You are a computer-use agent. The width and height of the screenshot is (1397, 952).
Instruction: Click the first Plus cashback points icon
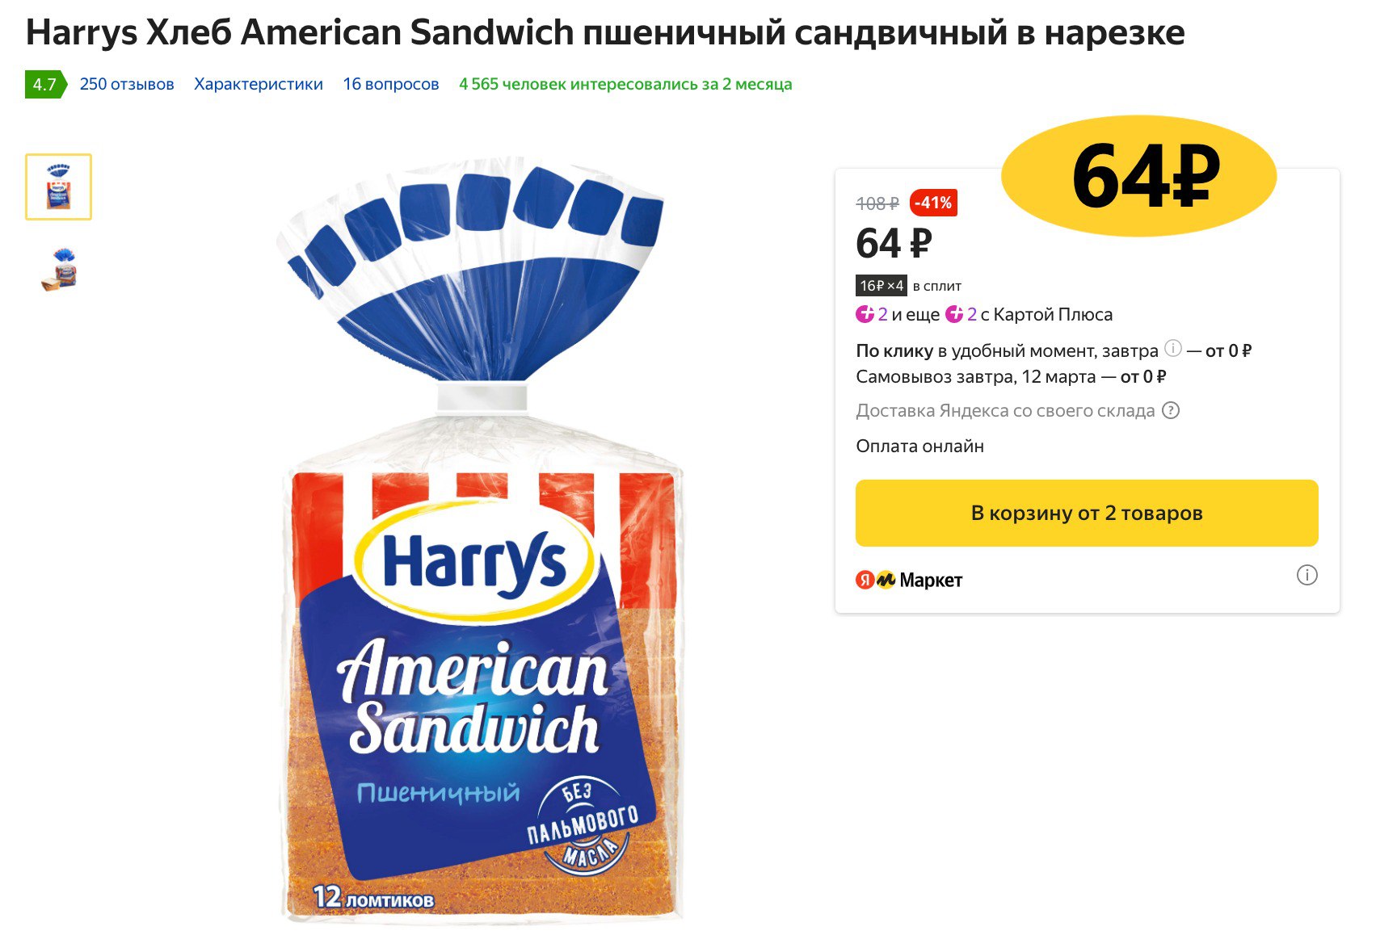[865, 314]
